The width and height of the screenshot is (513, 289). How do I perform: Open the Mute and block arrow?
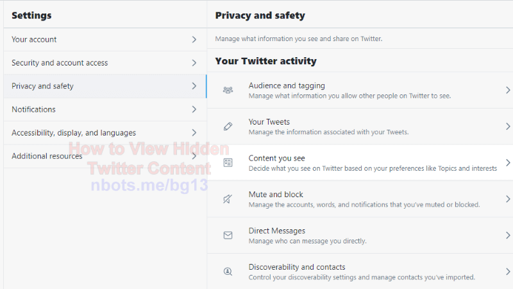[508, 199]
